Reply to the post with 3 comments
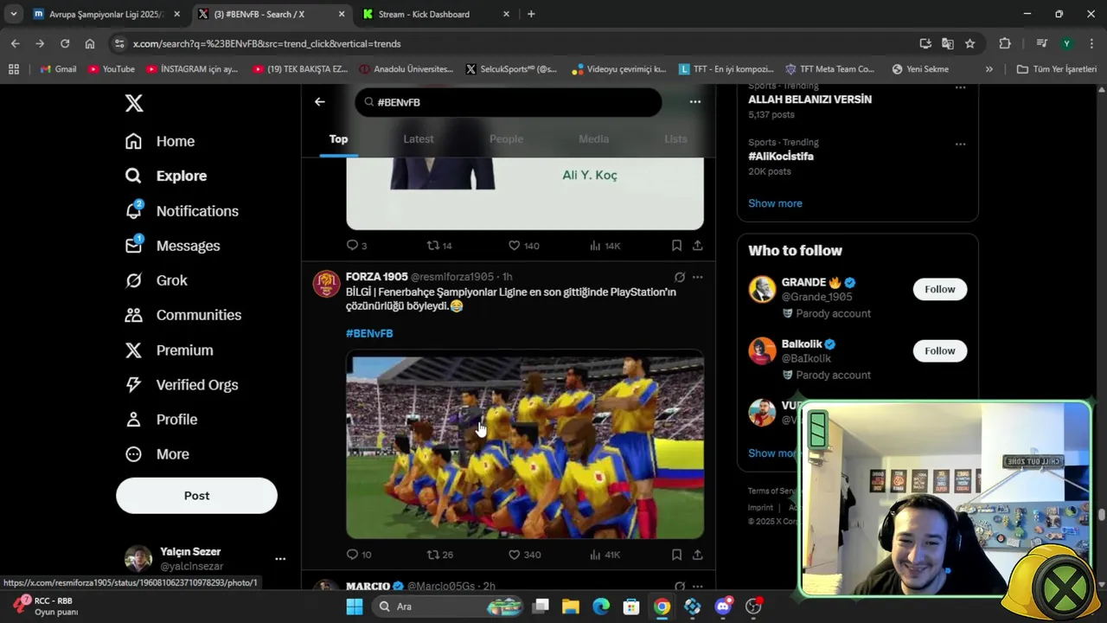 click(356, 246)
